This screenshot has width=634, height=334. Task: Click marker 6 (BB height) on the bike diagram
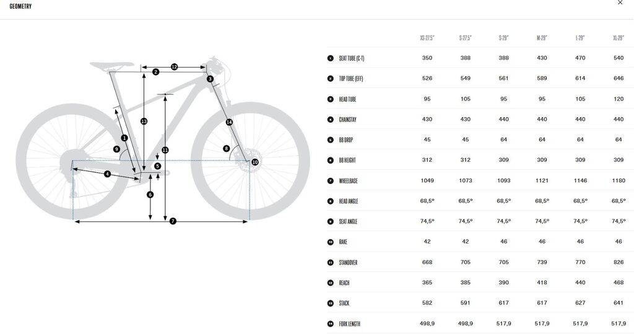coord(150,195)
